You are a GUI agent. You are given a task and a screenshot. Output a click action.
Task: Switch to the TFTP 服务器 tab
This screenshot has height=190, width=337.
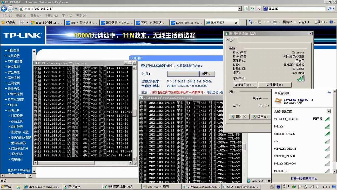click(47, 23)
